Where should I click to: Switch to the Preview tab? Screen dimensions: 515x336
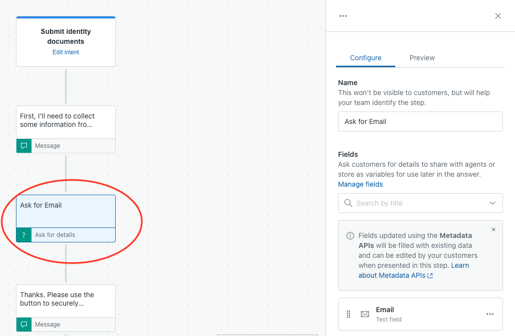(422, 58)
